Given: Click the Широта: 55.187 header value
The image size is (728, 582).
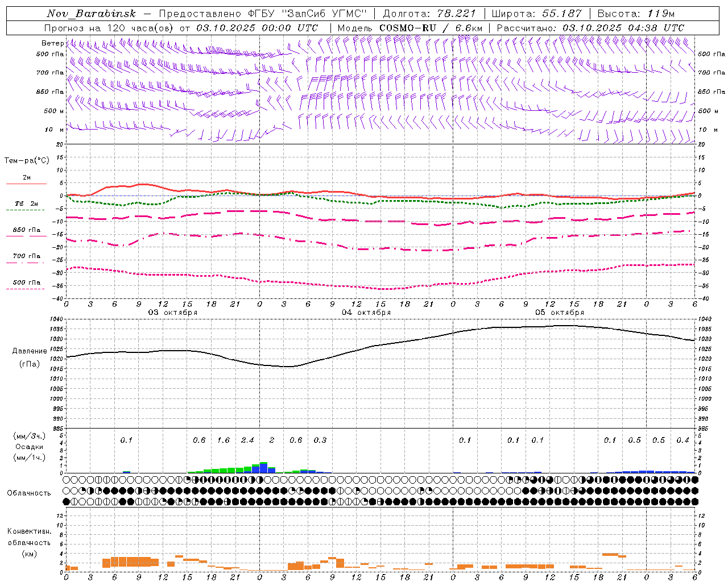Looking at the screenshot, I should coord(536,14).
